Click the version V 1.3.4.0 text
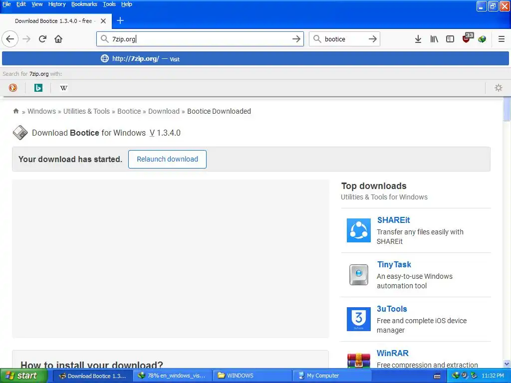 (x=165, y=133)
